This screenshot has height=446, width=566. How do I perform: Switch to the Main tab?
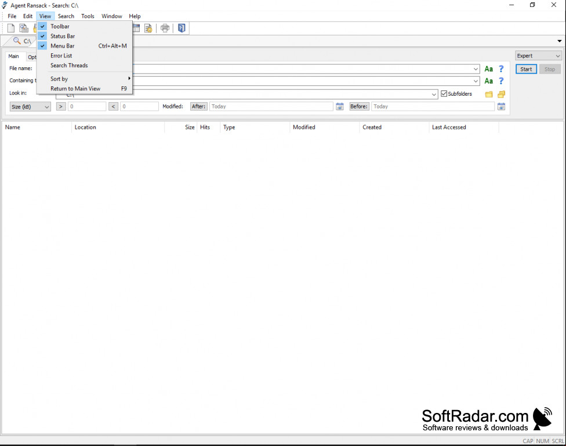click(14, 56)
